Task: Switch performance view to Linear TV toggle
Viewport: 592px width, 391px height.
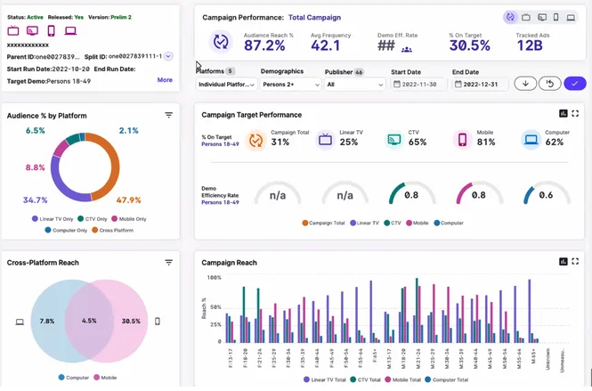Action: (x=526, y=18)
